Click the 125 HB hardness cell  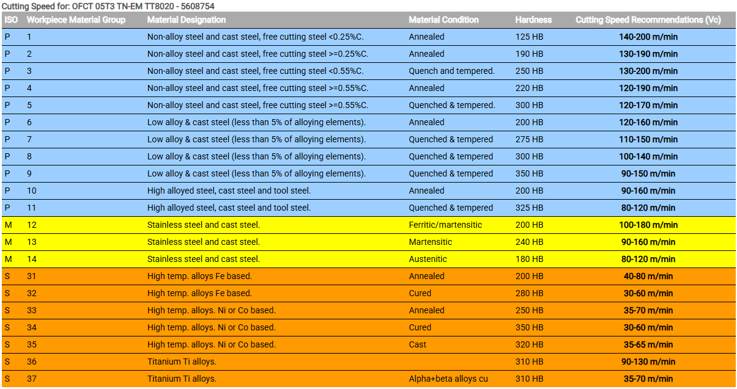coord(529,37)
